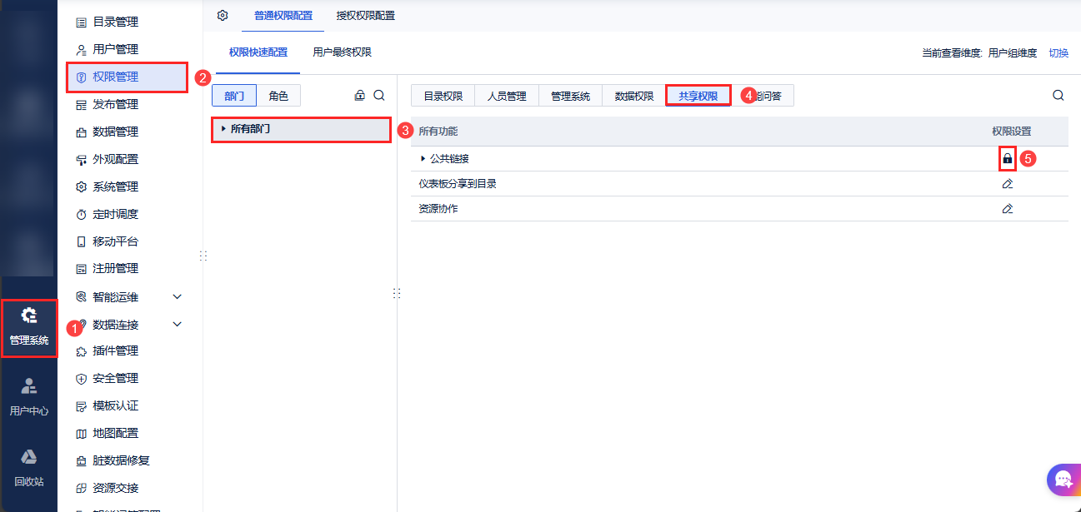Click the lock icon above department tree
This screenshot has height=512, width=1081.
click(x=360, y=96)
